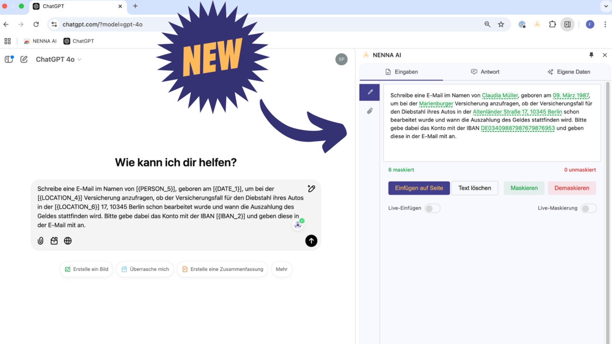Start a new chat with pencil icon
The height and width of the screenshot is (344, 612).
[x=24, y=59]
